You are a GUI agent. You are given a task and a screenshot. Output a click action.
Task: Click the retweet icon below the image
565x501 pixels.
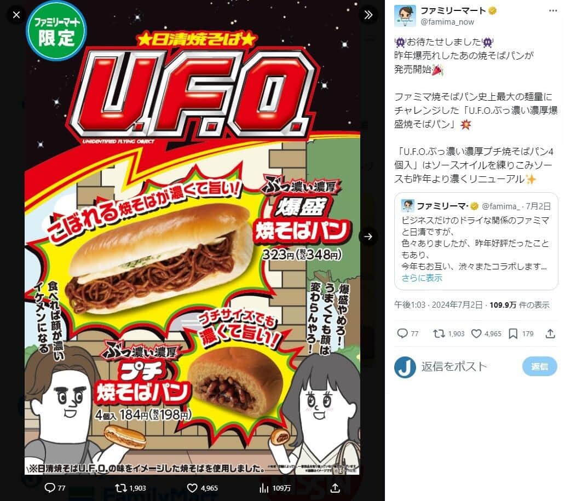pyautogui.click(x=120, y=488)
